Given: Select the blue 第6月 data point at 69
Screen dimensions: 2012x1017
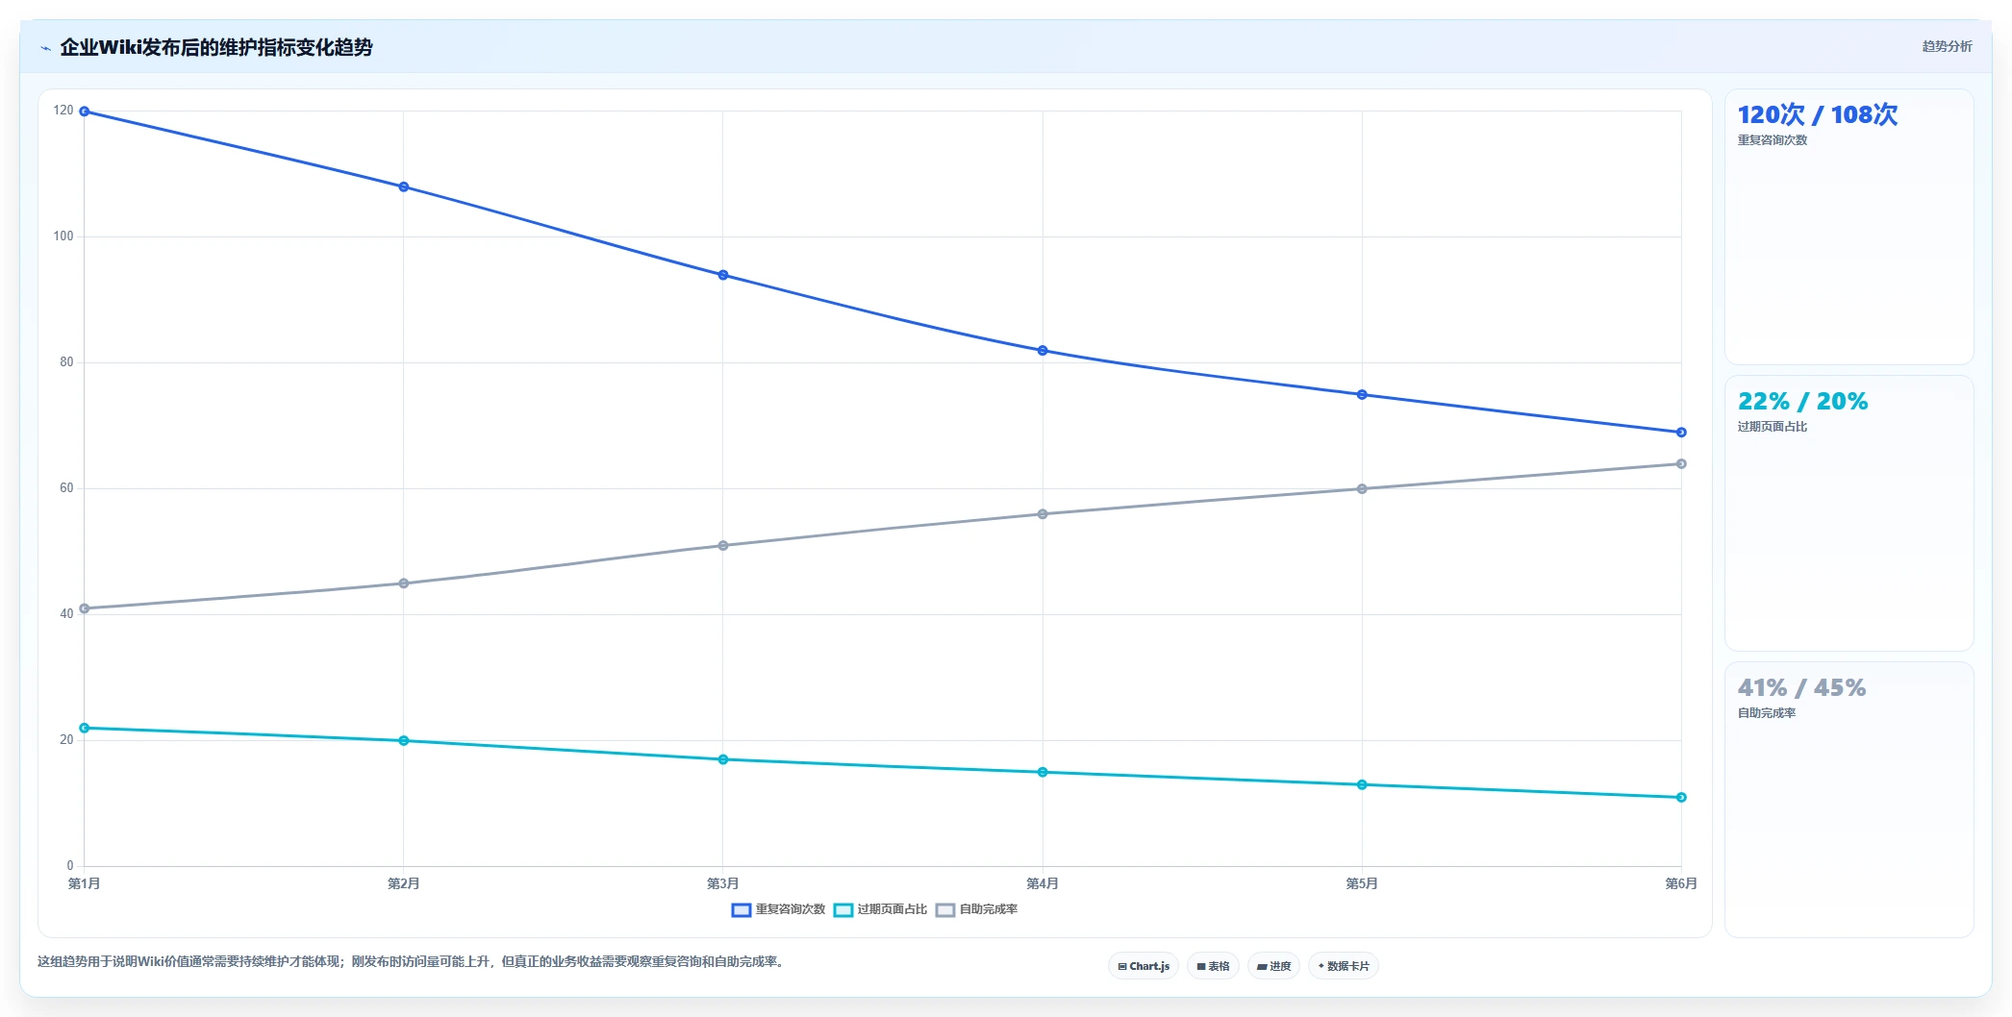Looking at the screenshot, I should tap(1681, 433).
